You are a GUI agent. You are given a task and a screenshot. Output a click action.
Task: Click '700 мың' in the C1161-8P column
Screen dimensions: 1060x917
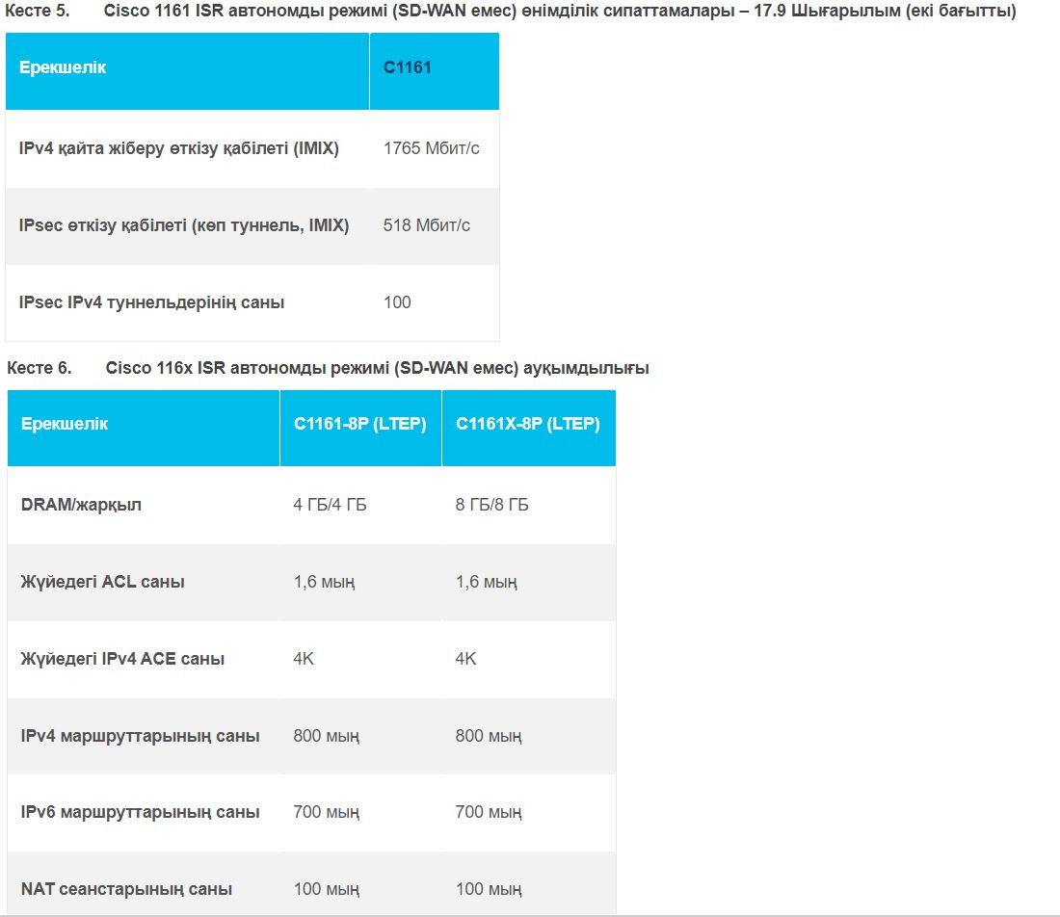[327, 812]
